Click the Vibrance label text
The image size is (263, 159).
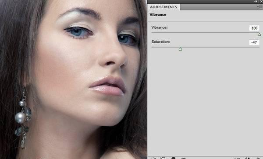(x=160, y=28)
